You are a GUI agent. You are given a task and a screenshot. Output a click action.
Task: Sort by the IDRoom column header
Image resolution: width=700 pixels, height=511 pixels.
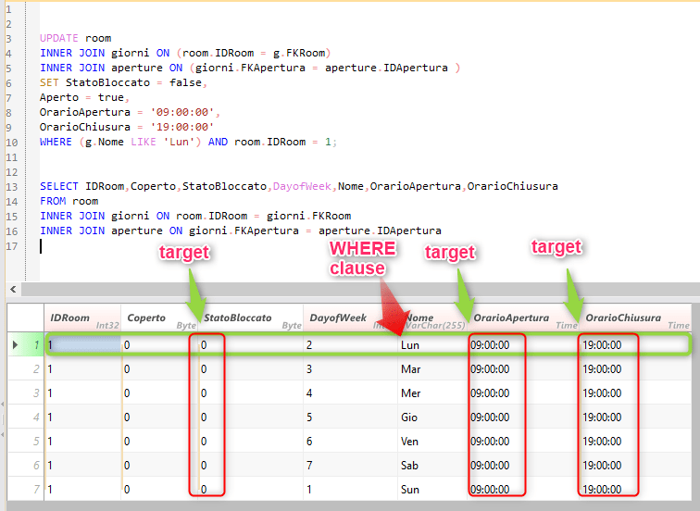(x=82, y=318)
